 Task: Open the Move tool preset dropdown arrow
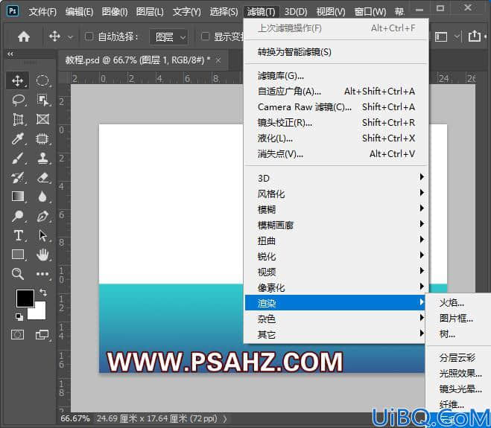[x=71, y=37]
